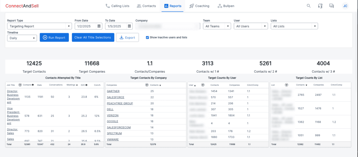Viewport: 358px width, 157px height.
Task: Open the Timeline dropdown set to Daily
Action: tap(22, 38)
